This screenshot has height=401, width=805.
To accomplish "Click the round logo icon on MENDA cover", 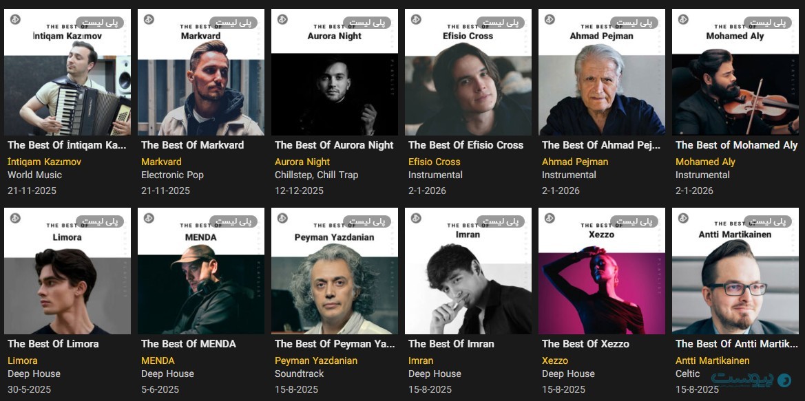I will [x=149, y=218].
